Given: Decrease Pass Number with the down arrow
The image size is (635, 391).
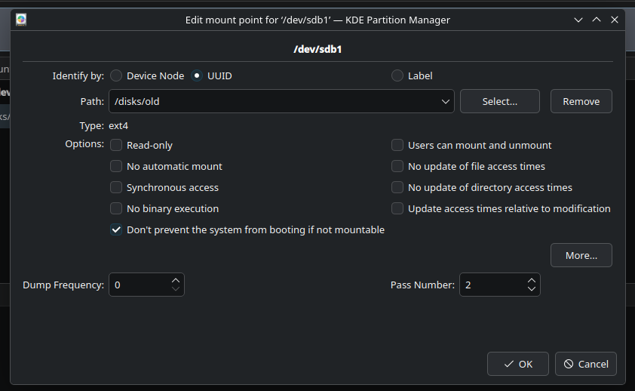Looking at the screenshot, I should click(x=532, y=289).
